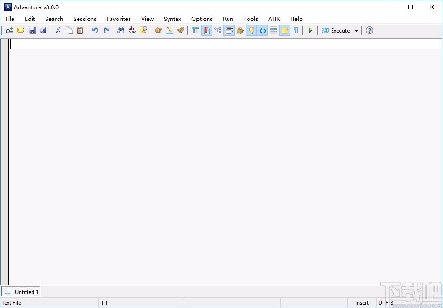The image size is (443, 308).
Task: Save the current document
Action: click(x=32, y=30)
